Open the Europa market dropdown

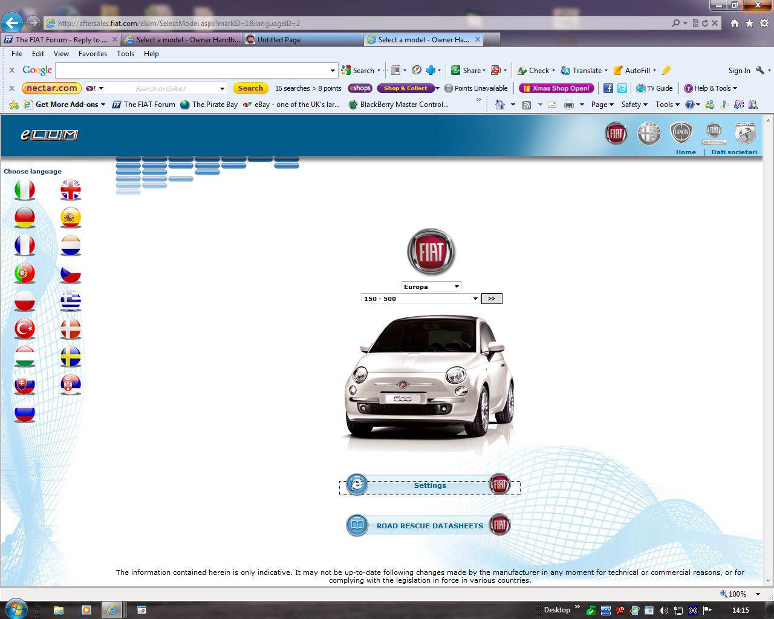pos(431,287)
